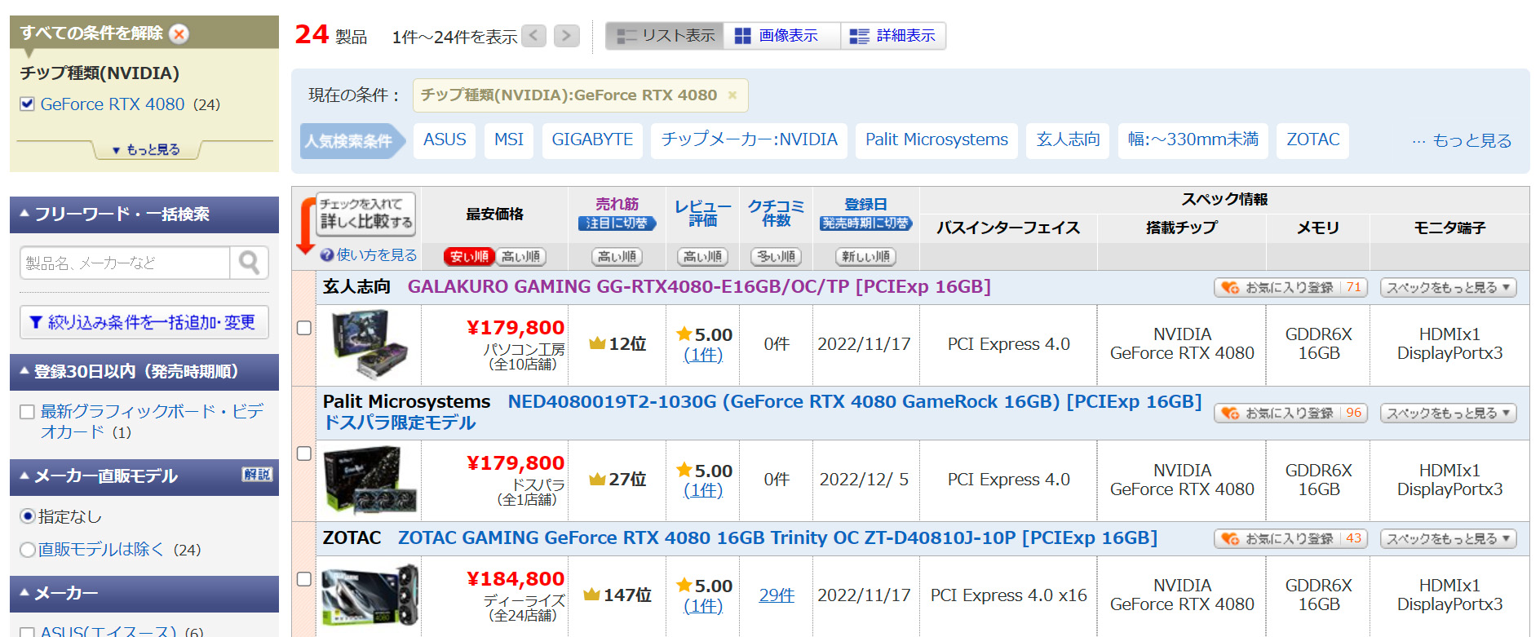Open GALAKURO GAMING GG-RTX4080 product link
This screenshot has width=1540, height=637.
699,287
